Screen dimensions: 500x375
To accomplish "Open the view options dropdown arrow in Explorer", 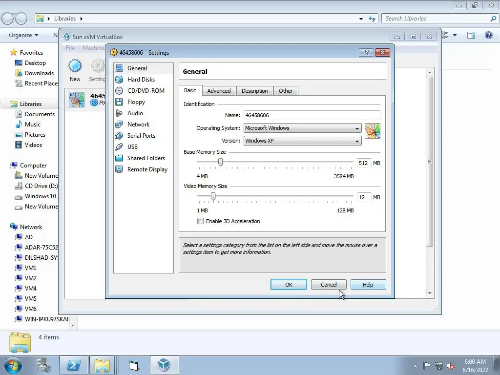I will tap(455, 35).
